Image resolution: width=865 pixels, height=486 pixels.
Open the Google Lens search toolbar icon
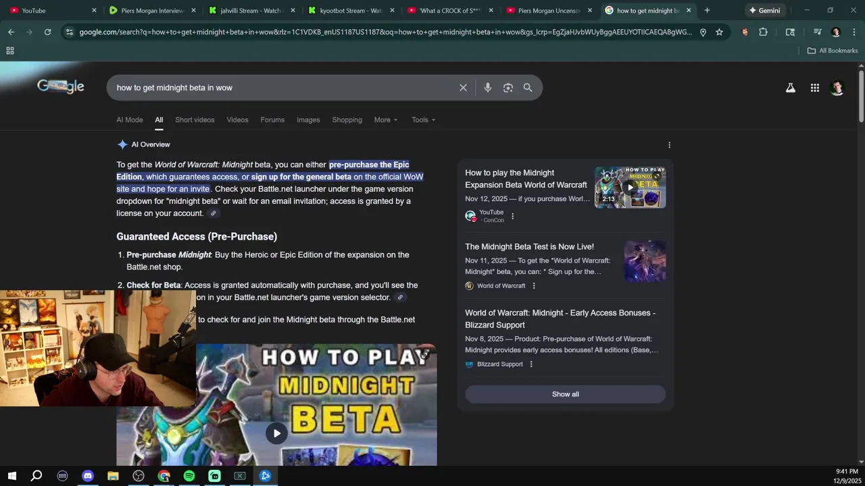click(x=790, y=32)
